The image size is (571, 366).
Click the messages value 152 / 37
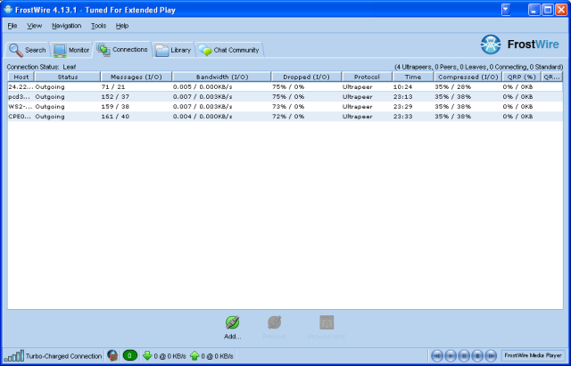tap(115, 97)
